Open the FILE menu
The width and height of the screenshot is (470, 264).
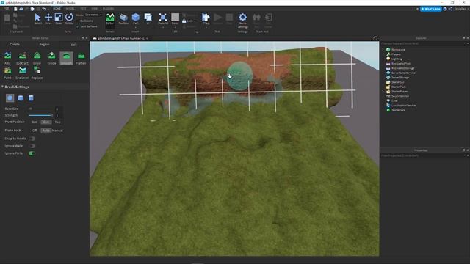[x=6, y=9]
